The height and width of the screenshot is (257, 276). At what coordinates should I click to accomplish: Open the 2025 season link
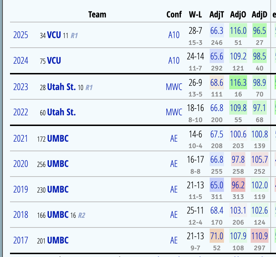pos(20,35)
